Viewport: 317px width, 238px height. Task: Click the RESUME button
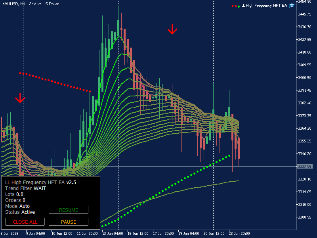click(69, 210)
